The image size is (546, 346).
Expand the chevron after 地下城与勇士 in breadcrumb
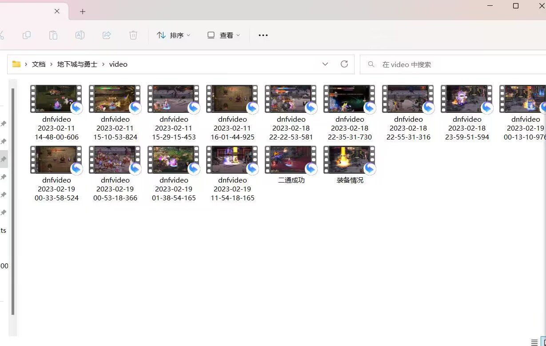[x=104, y=64]
